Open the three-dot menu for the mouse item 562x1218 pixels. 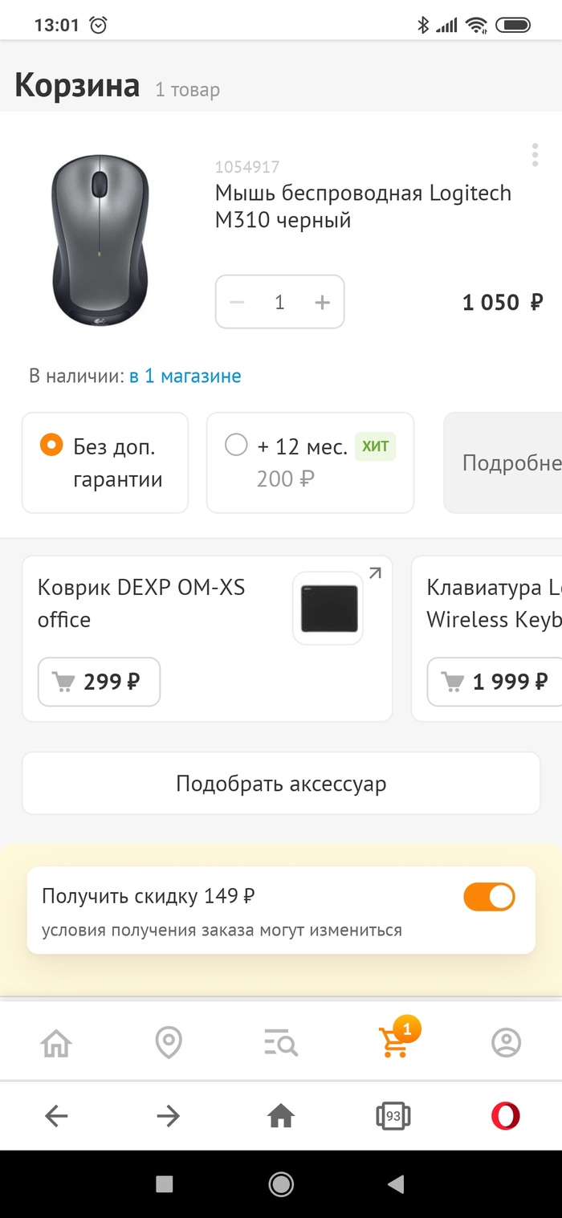535,155
